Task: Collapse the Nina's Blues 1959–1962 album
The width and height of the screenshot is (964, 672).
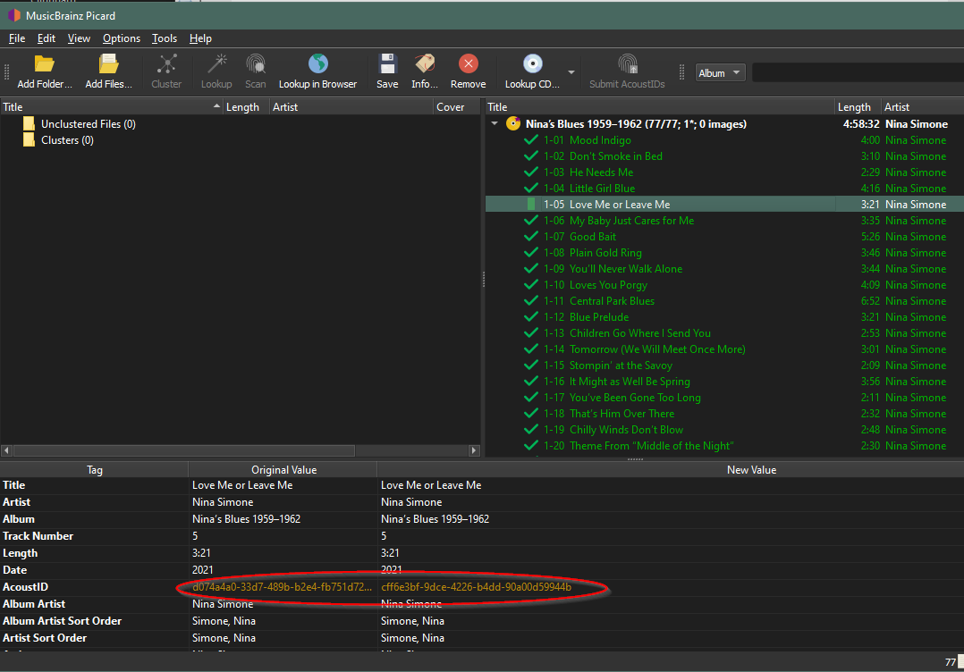Action: pos(495,124)
